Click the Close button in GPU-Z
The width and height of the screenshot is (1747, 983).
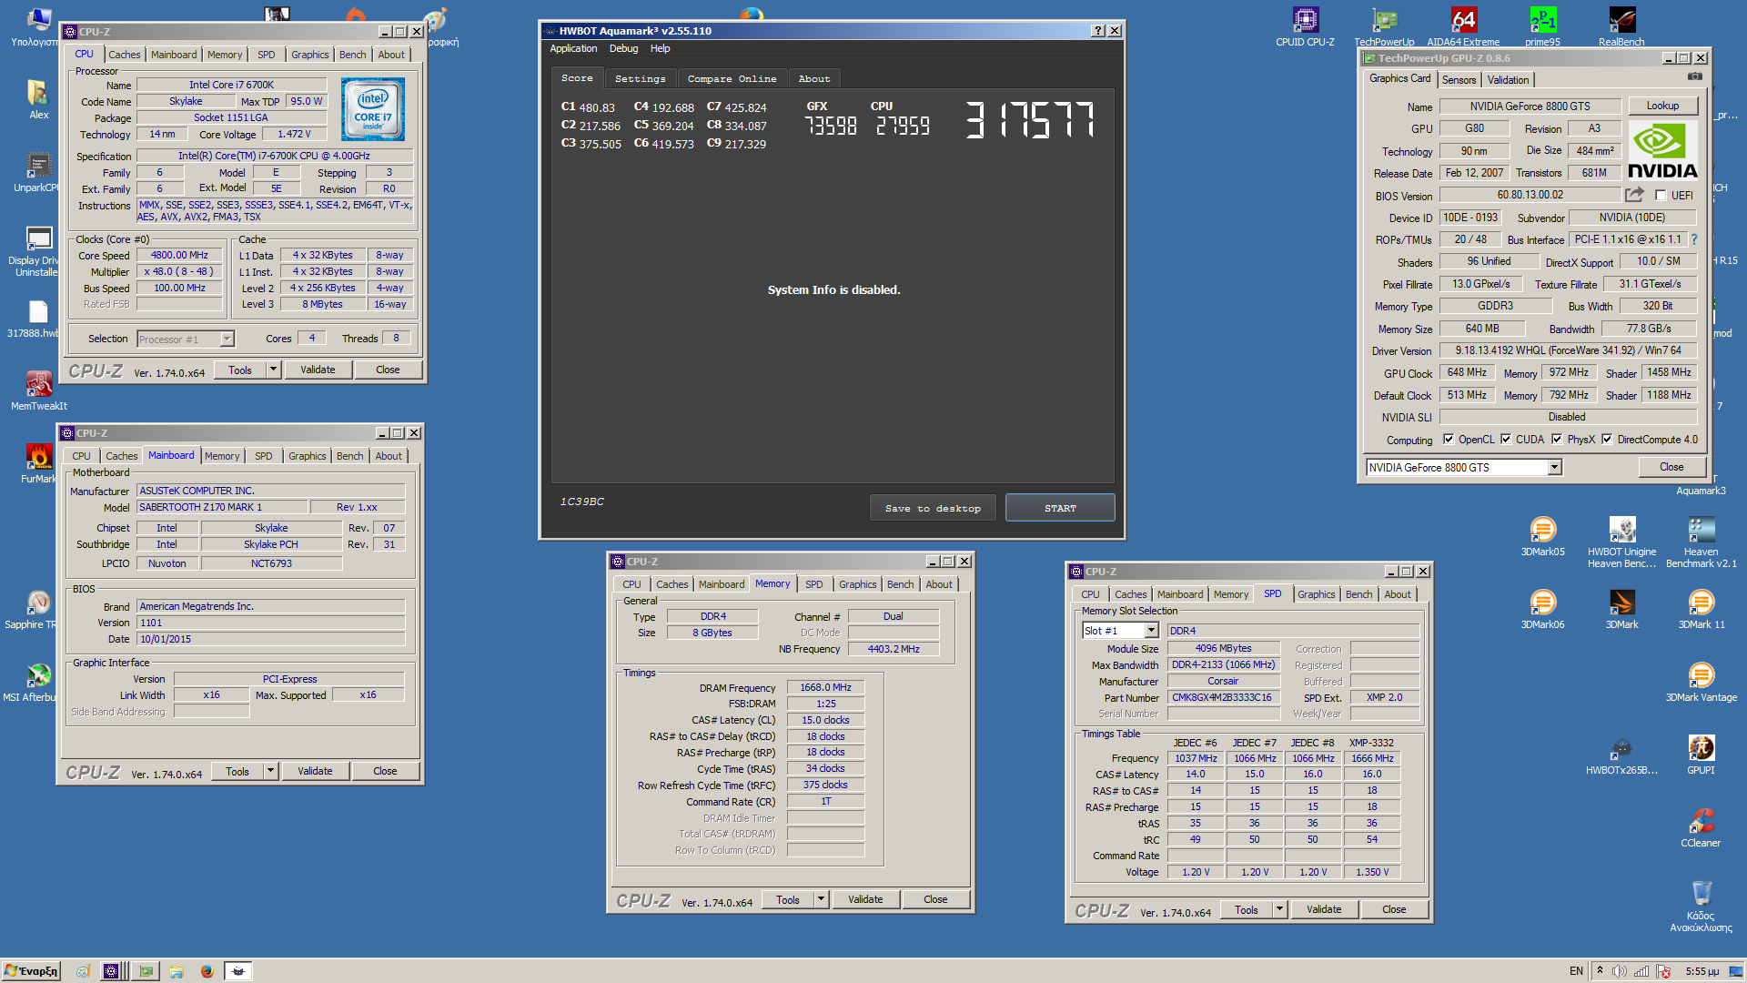coord(1671,467)
